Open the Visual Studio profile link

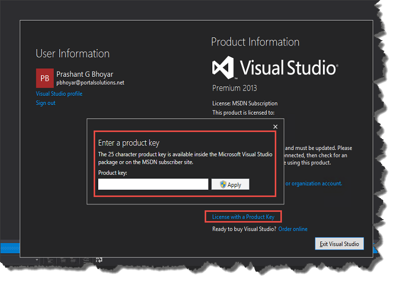point(59,94)
